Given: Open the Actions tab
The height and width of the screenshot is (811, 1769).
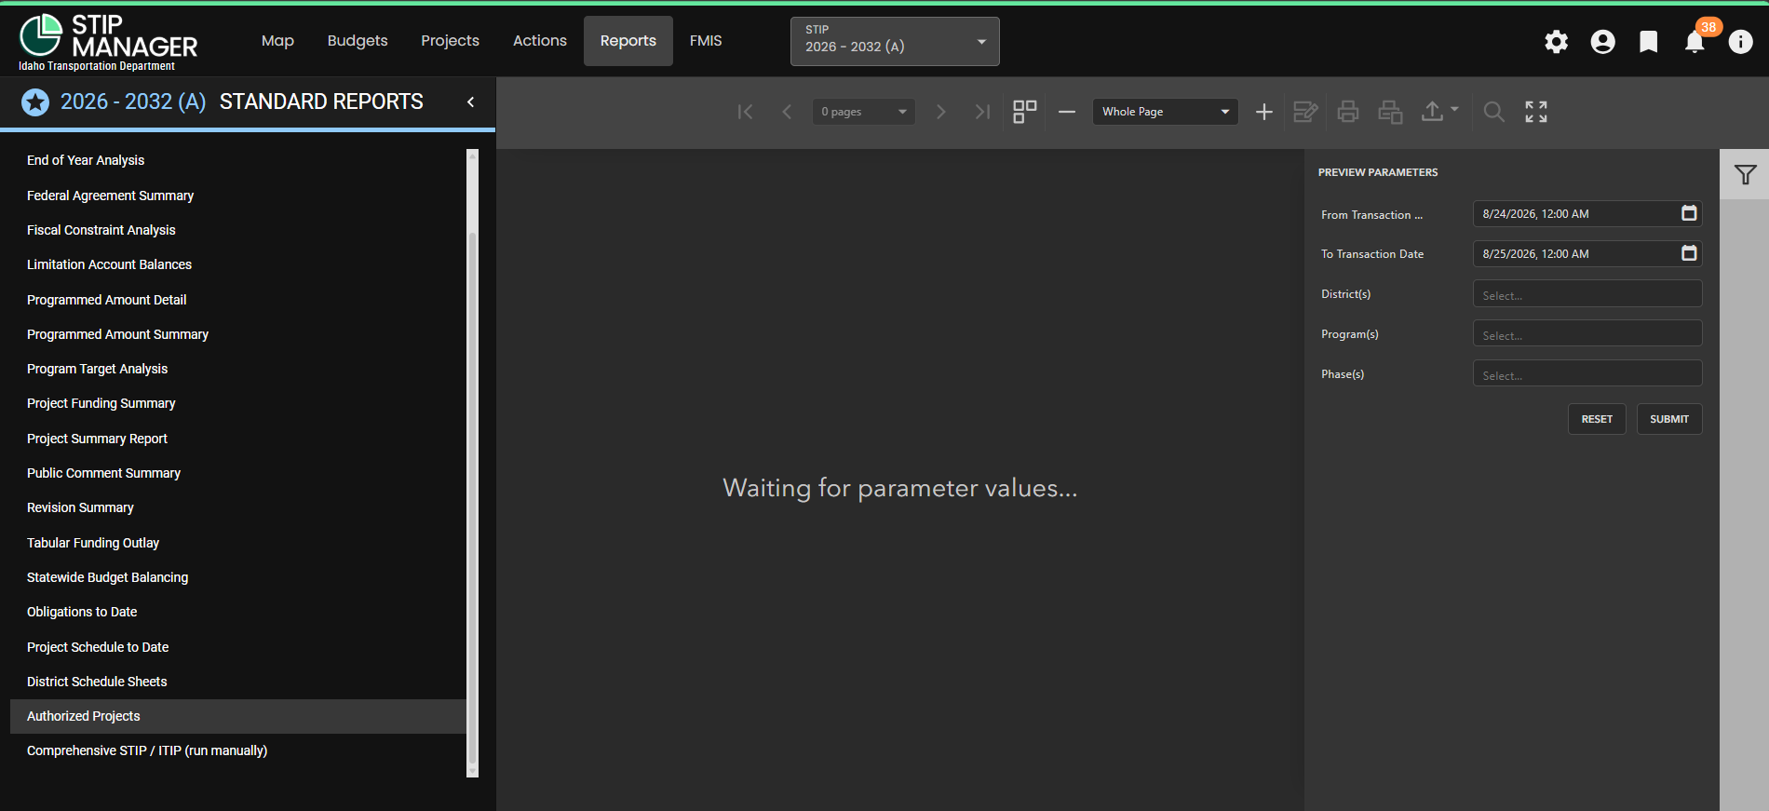Looking at the screenshot, I should point(540,41).
